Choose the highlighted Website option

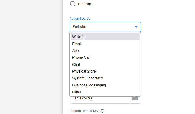pos(105,37)
